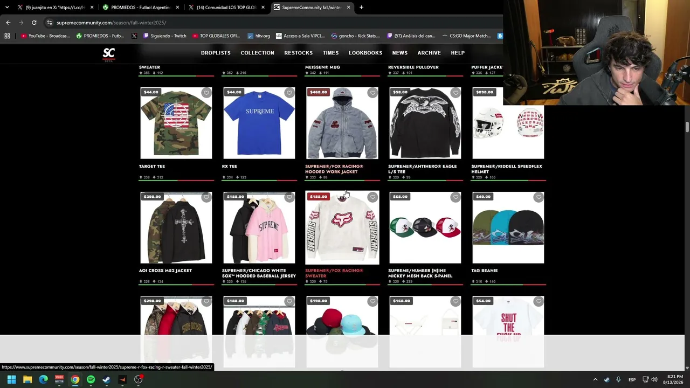View site information icon in address bar
This screenshot has width=690, height=388.
click(50, 23)
